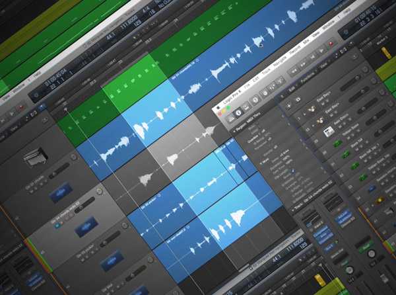Click the add track plus button

[x=288, y=106]
